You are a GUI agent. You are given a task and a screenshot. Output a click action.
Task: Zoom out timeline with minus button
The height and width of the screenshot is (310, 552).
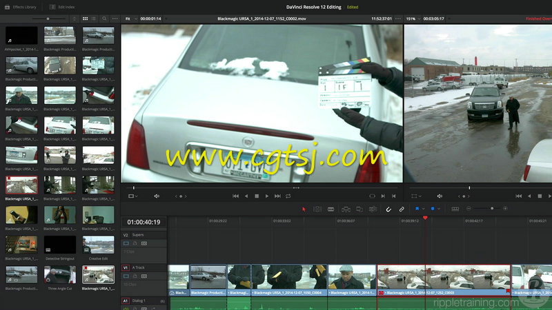click(469, 209)
